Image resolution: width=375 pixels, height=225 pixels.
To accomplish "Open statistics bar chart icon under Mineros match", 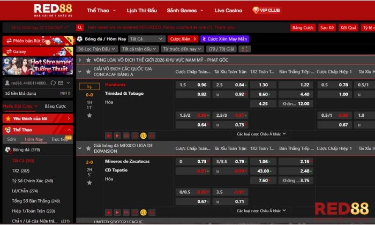I will pos(152,212).
